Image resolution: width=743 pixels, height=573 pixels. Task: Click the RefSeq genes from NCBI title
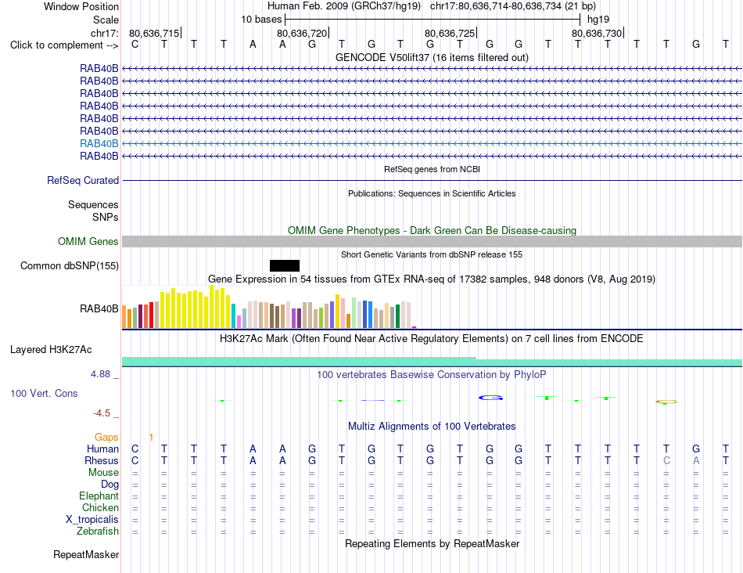432,169
